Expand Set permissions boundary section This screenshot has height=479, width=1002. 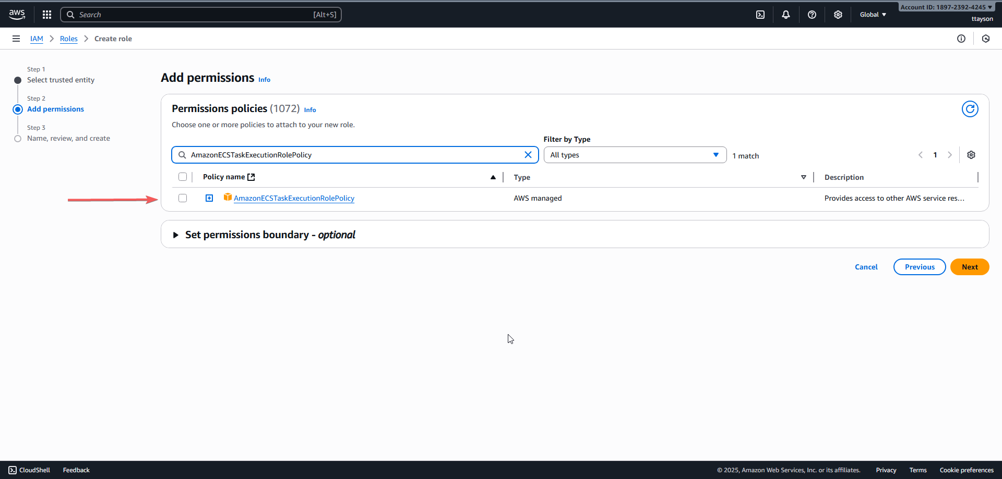coord(176,235)
